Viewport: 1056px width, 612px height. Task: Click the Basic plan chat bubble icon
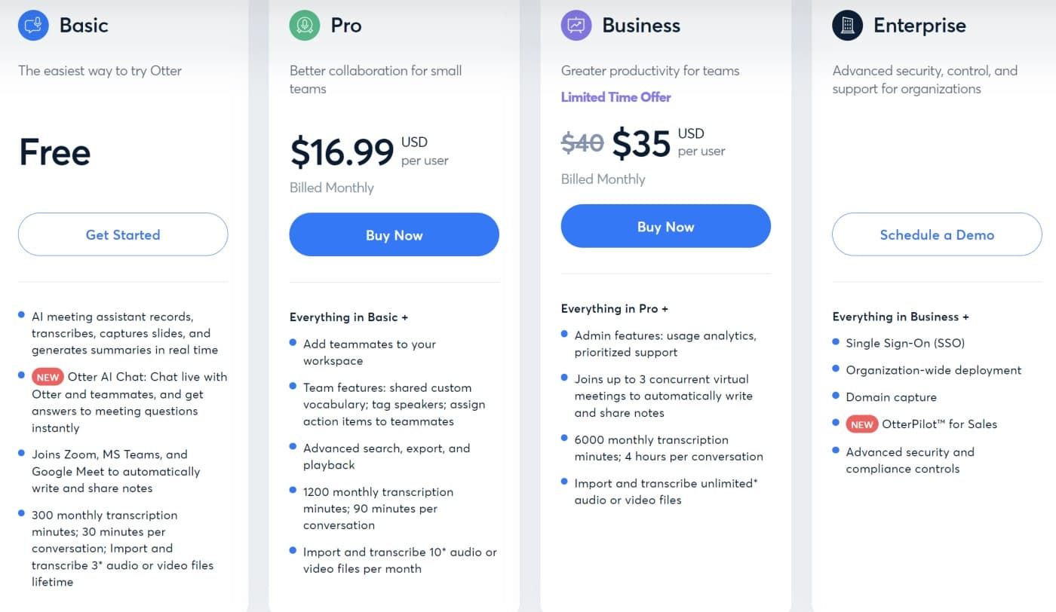[x=32, y=25]
